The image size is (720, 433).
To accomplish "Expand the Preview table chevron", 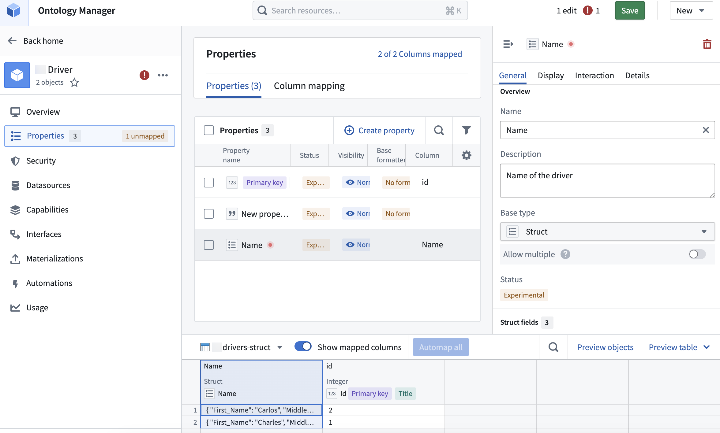I will point(707,347).
